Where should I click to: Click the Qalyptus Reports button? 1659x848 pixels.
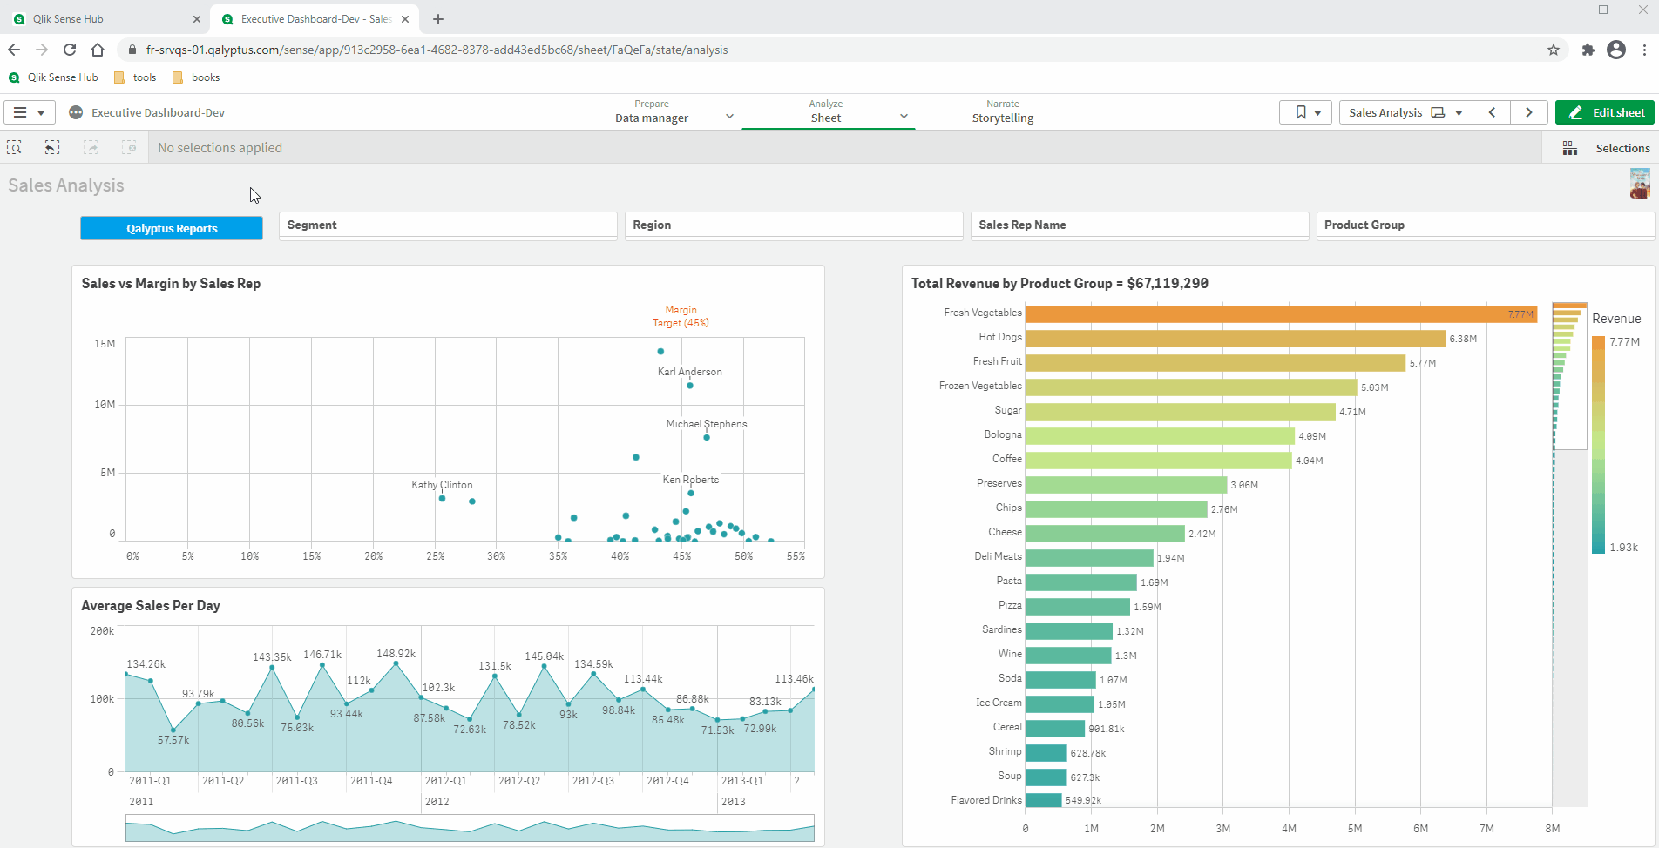[172, 228]
